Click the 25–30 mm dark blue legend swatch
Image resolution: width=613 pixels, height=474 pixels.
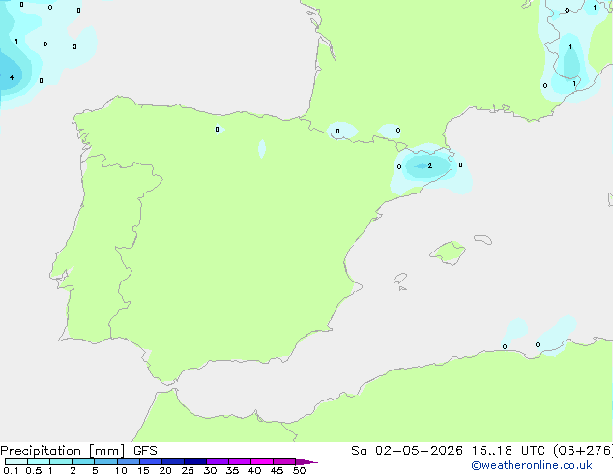point(195,461)
